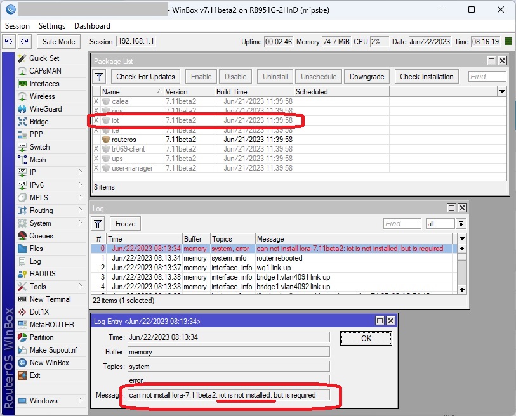Open the Dashboard menu
The height and width of the screenshot is (416, 516).
coord(92,26)
